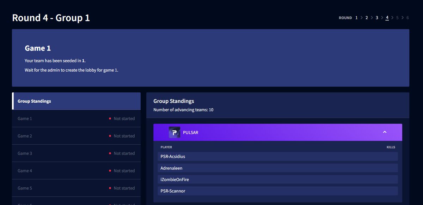Click the red status dot for Game 5
The image size is (423, 205).
point(110,188)
